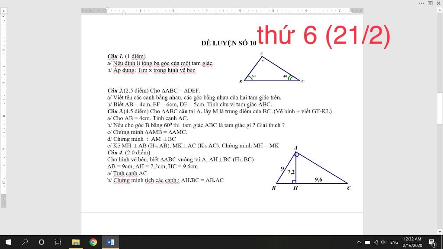Open taskbar search magnifier
This screenshot has width=443, height=249.
(25, 242)
